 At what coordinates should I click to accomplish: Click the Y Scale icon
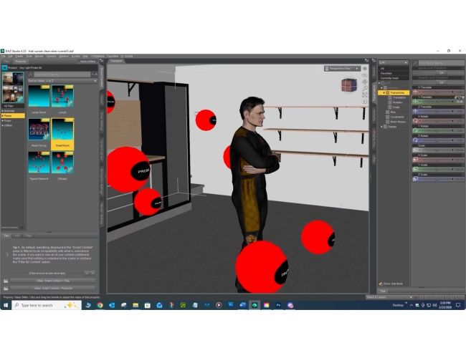415,169
